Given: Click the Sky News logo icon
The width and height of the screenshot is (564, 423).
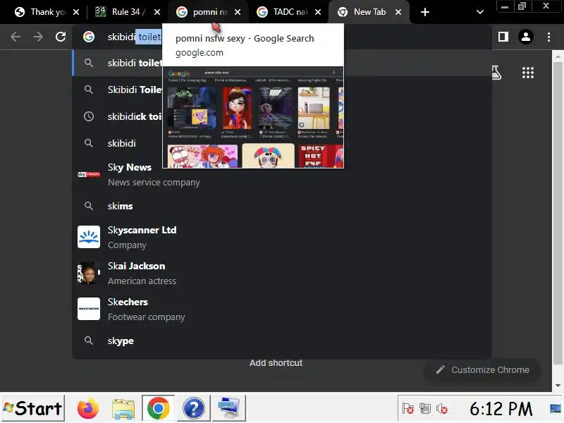Looking at the screenshot, I should 89,174.
